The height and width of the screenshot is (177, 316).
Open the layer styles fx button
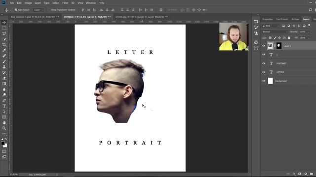294,174
